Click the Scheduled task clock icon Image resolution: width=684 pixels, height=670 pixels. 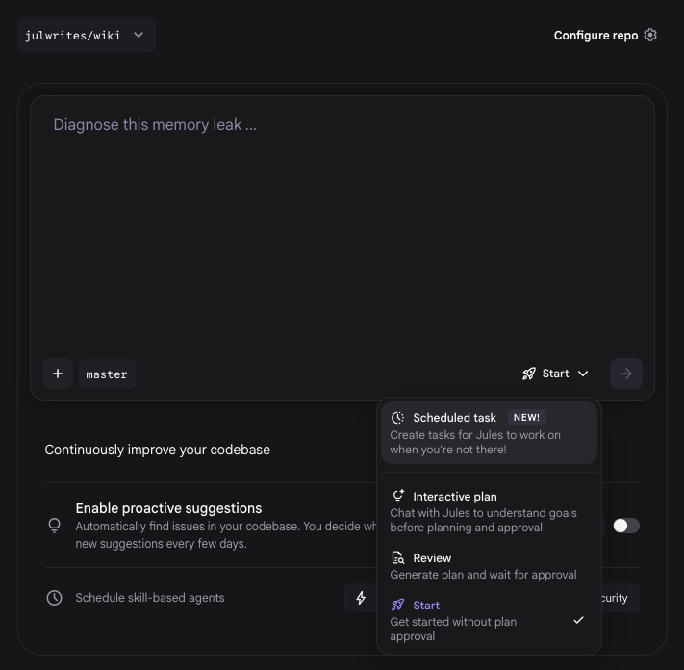(398, 418)
